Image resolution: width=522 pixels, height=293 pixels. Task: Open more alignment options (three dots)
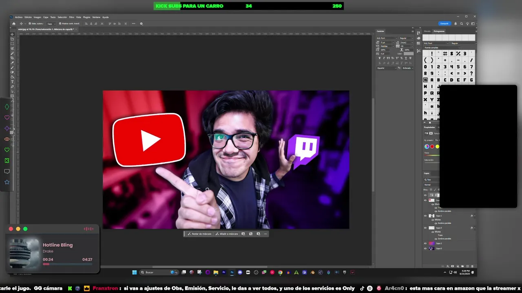(133, 24)
